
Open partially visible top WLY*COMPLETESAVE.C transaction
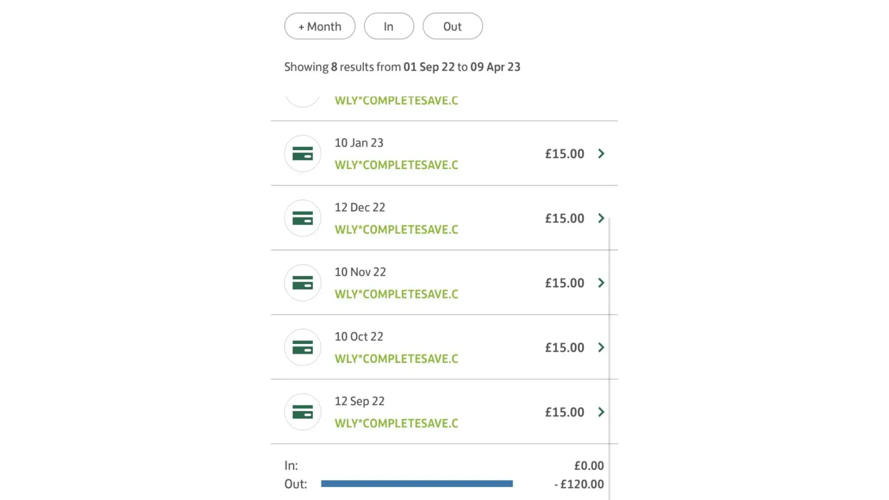coord(396,100)
